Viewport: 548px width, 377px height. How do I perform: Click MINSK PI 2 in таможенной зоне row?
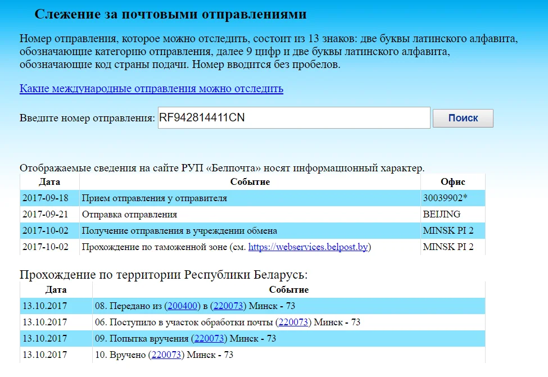coord(448,247)
